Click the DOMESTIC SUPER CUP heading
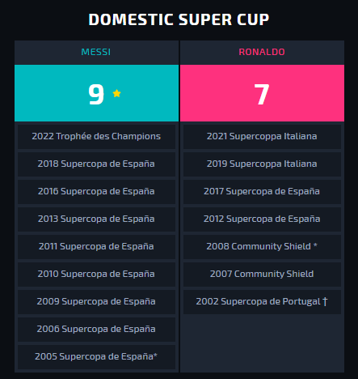 179,19
